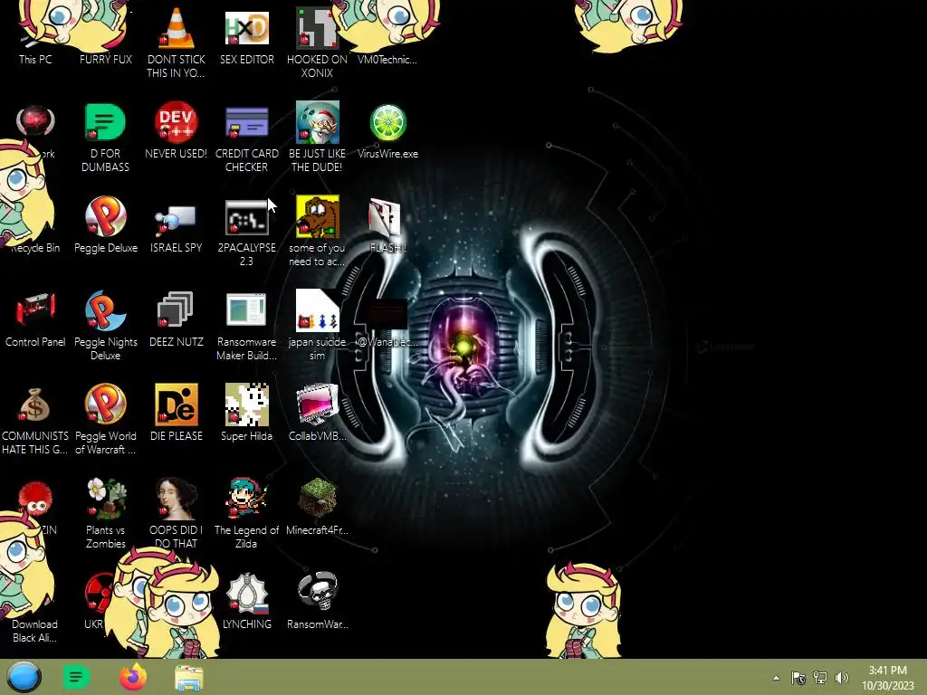
Task: Open the Santa icon BE JUST LIKE THE DUDE!
Action: coord(318,122)
